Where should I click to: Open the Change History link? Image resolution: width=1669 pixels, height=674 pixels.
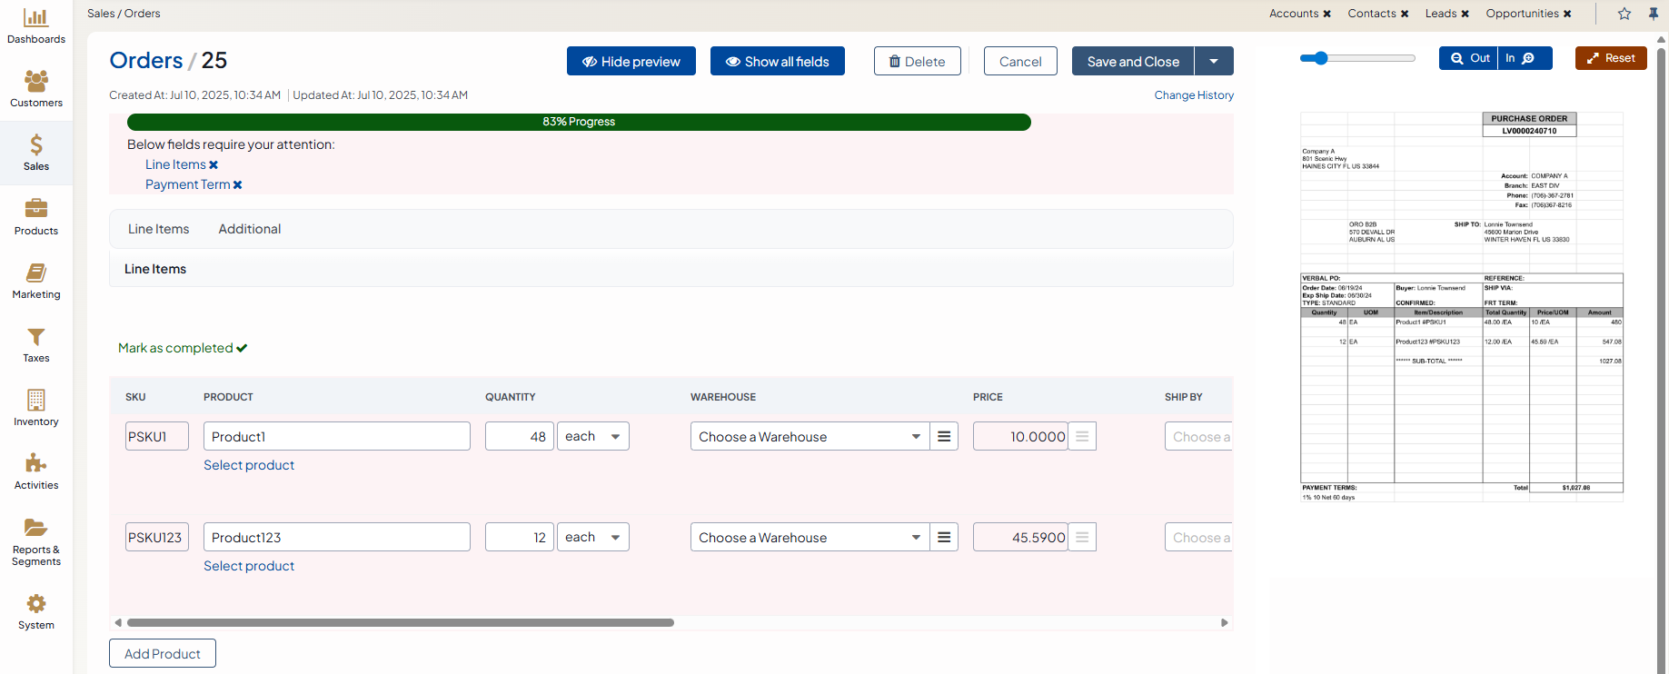coord(1194,95)
